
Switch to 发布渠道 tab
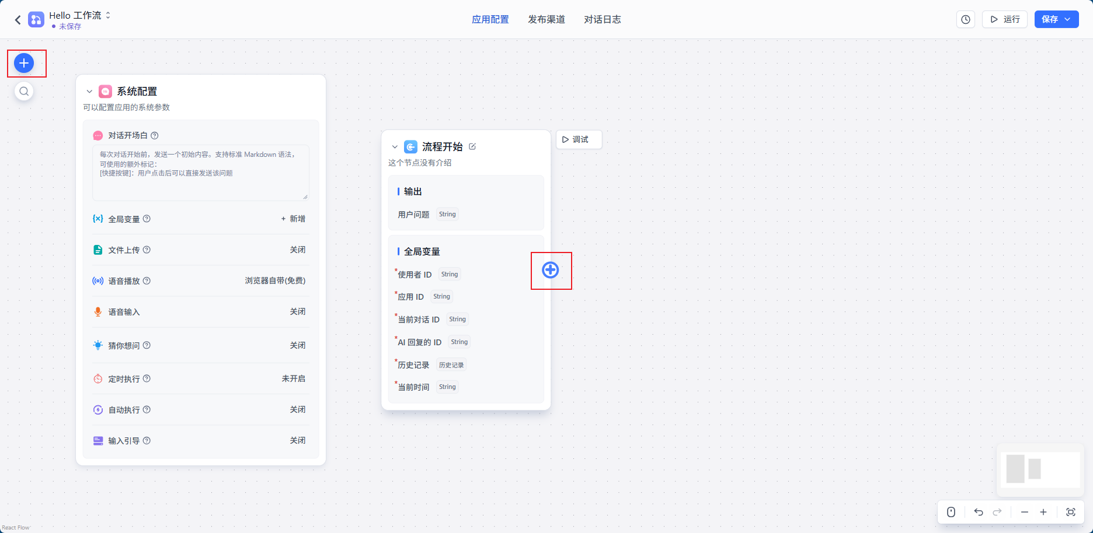point(546,19)
